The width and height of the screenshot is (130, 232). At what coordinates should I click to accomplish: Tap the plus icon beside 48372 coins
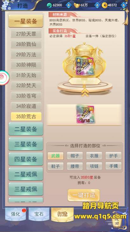[124, 5]
